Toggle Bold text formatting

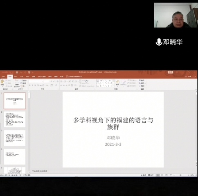click(x=30, y=86)
